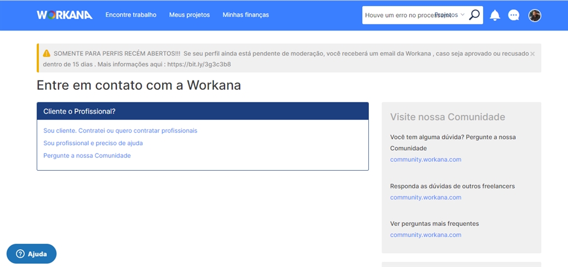Click 'Entre em contato com a Workana' heading
The height and width of the screenshot is (267, 568).
[139, 85]
